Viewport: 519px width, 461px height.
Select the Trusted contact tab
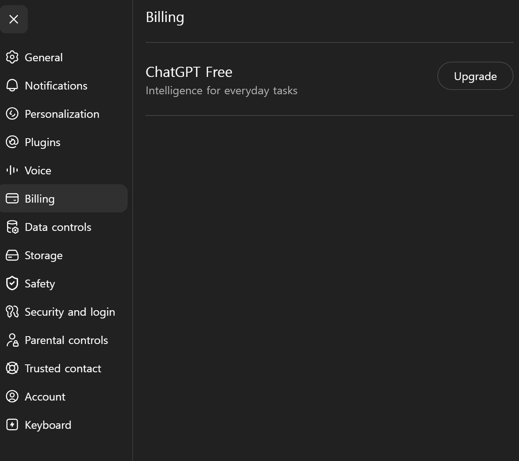tap(64, 368)
